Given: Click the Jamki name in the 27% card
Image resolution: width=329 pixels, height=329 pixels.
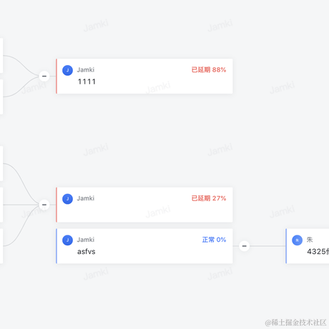Looking at the screenshot, I should (x=86, y=198).
